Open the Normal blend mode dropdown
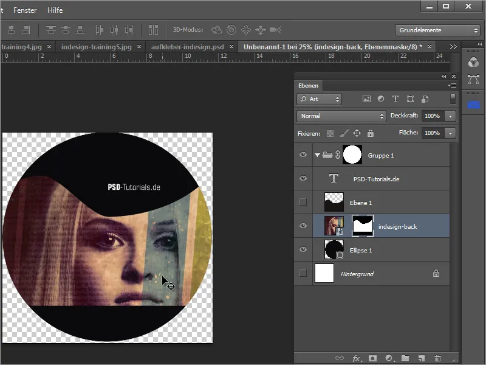486x365 pixels. pyautogui.click(x=341, y=116)
